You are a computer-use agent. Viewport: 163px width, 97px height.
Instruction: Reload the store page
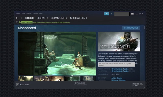[17, 22]
